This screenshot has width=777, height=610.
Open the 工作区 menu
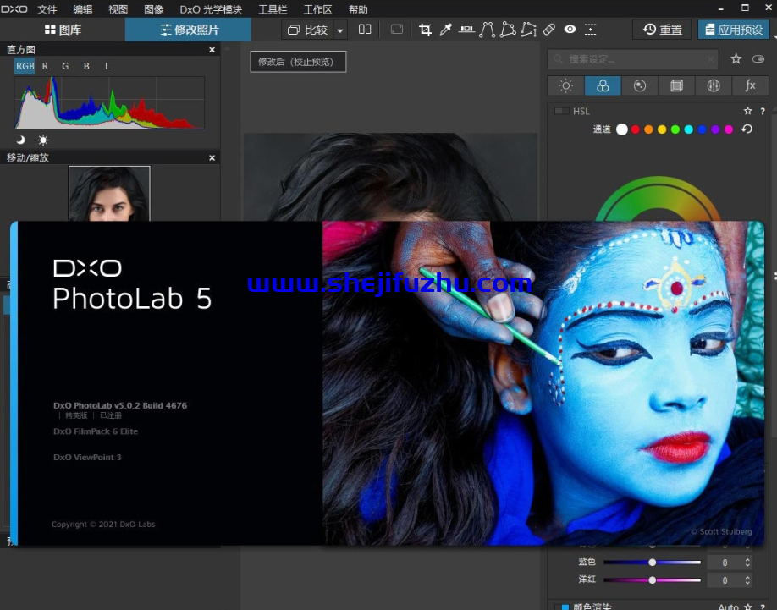coord(317,9)
